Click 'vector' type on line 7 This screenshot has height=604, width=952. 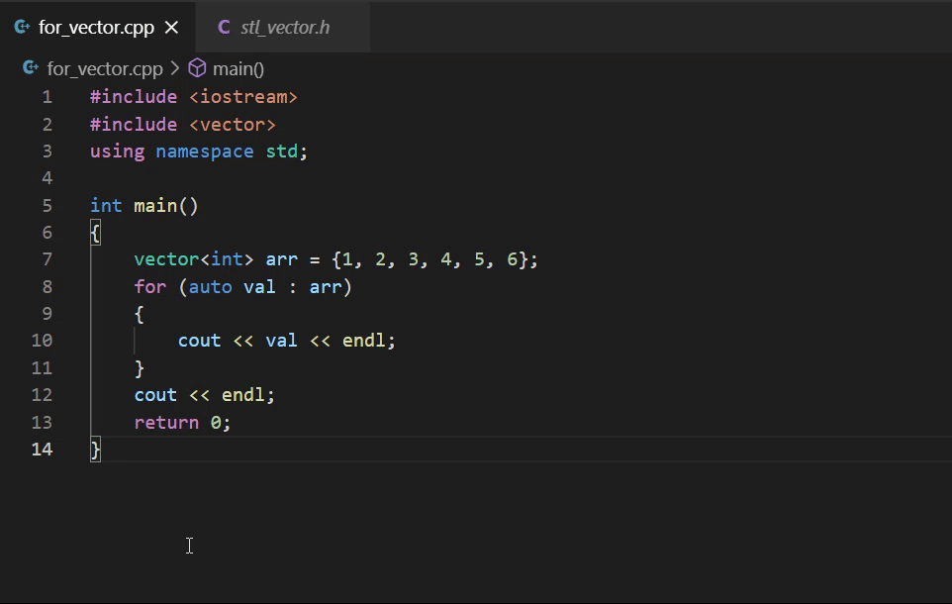pyautogui.click(x=166, y=259)
